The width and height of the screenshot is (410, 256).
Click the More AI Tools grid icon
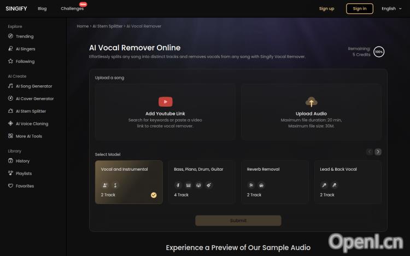[10, 136]
